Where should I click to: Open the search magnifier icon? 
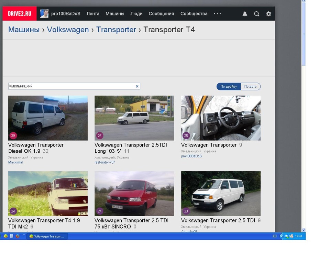[256, 14]
